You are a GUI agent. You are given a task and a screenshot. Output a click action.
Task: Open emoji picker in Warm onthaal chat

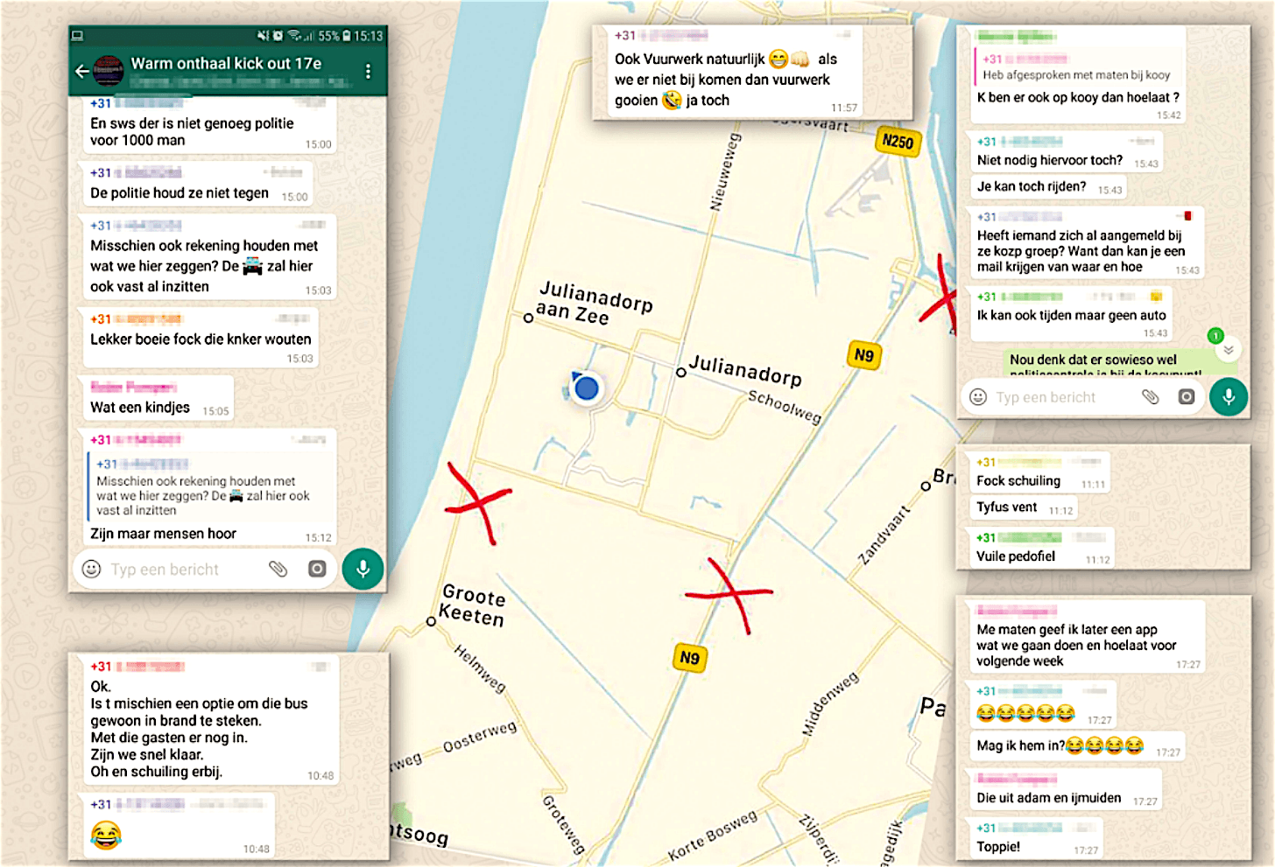(x=91, y=570)
